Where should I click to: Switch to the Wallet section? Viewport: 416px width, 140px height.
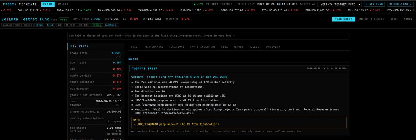(63, 4)
